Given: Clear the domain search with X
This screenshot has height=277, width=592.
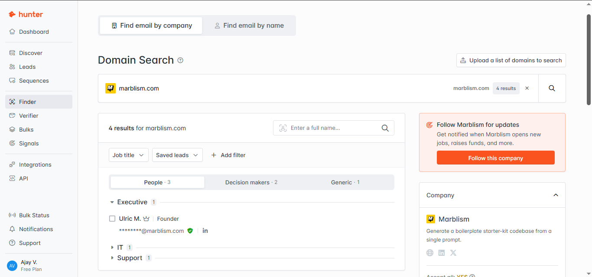Looking at the screenshot, I should [527, 88].
